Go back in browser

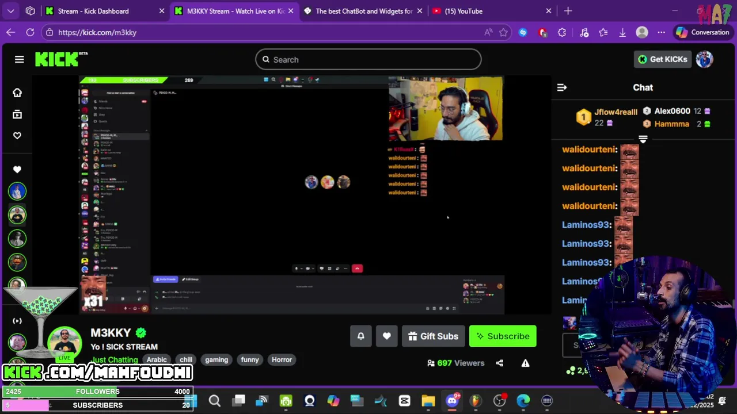[x=10, y=32]
